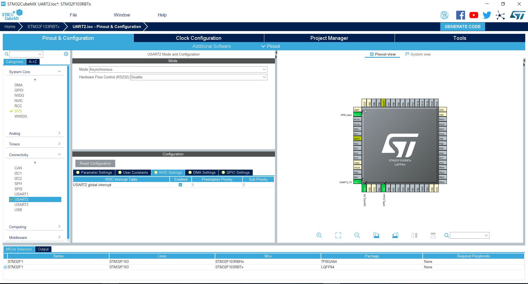
Task: Click the zoom out icon below the chip
Action: 357,235
